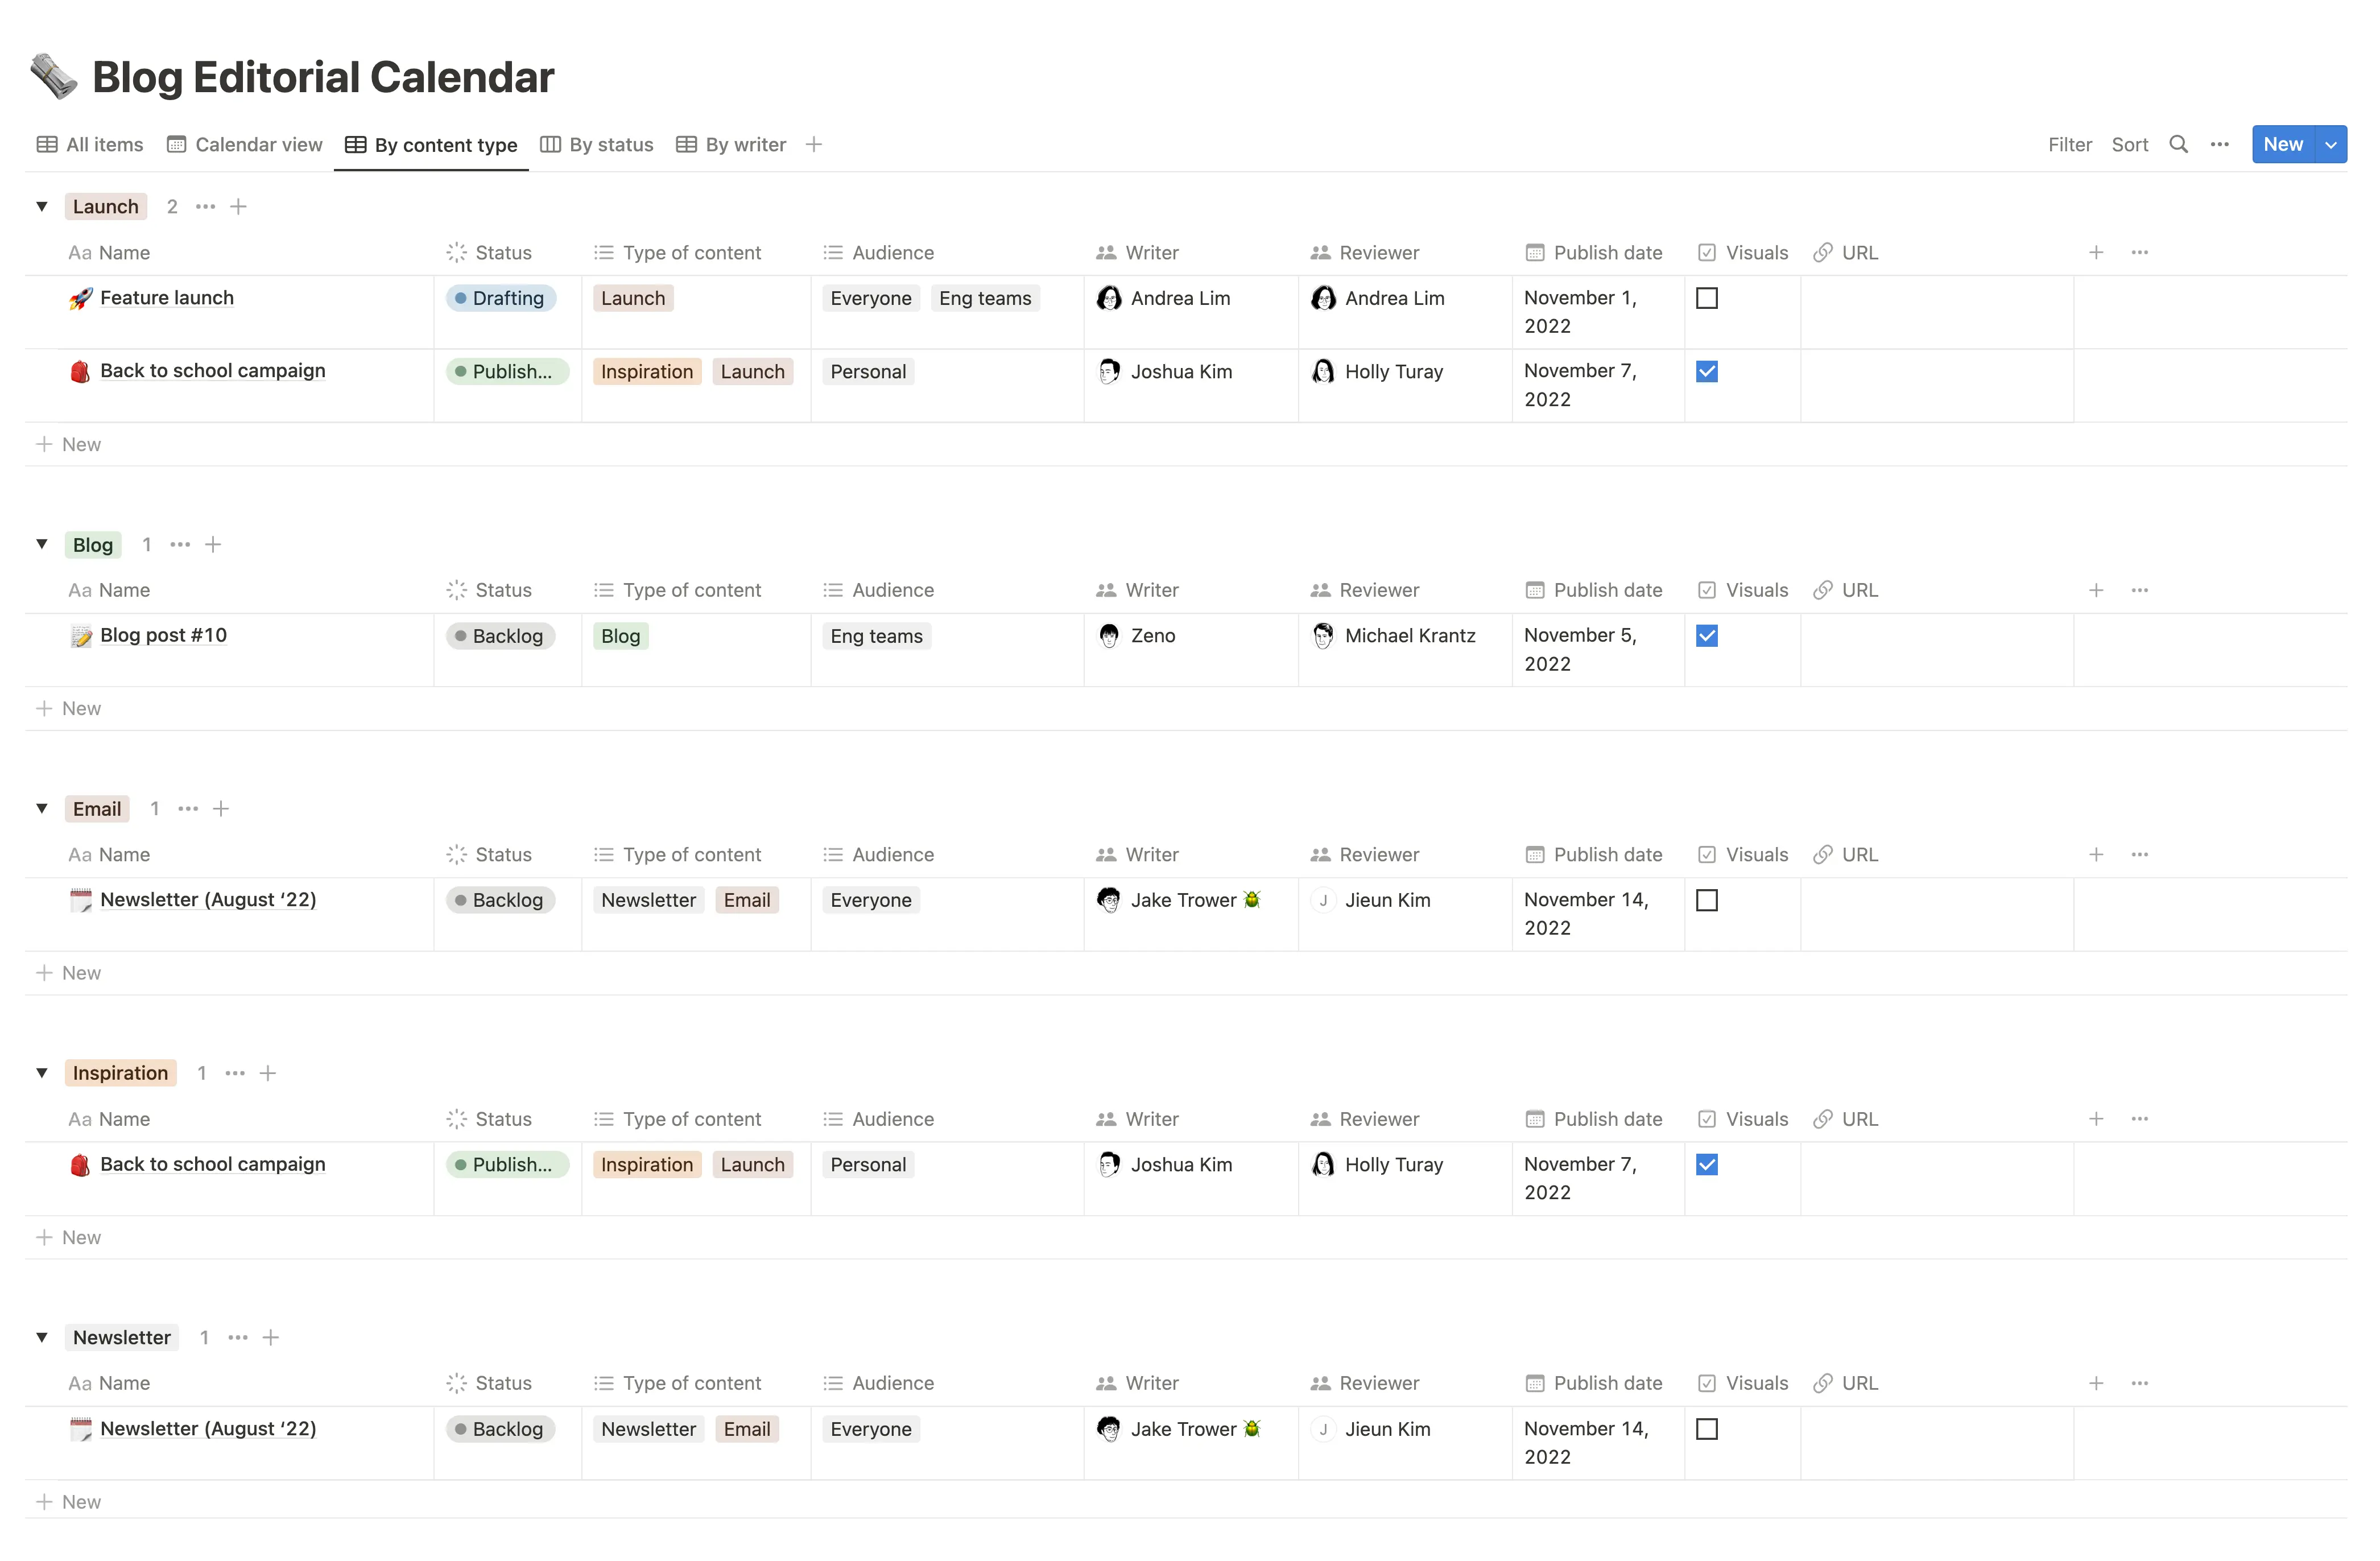The width and height of the screenshot is (2380, 1561).
Task: Click the Drafting status tag
Action: coord(500,298)
